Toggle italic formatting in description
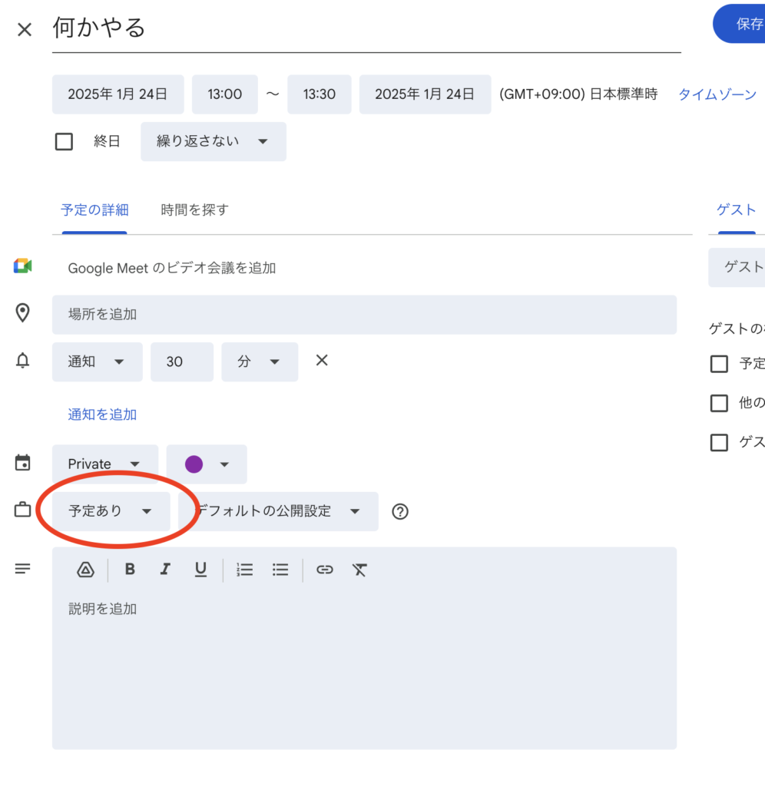Screen dimensions: 765x786 164,570
